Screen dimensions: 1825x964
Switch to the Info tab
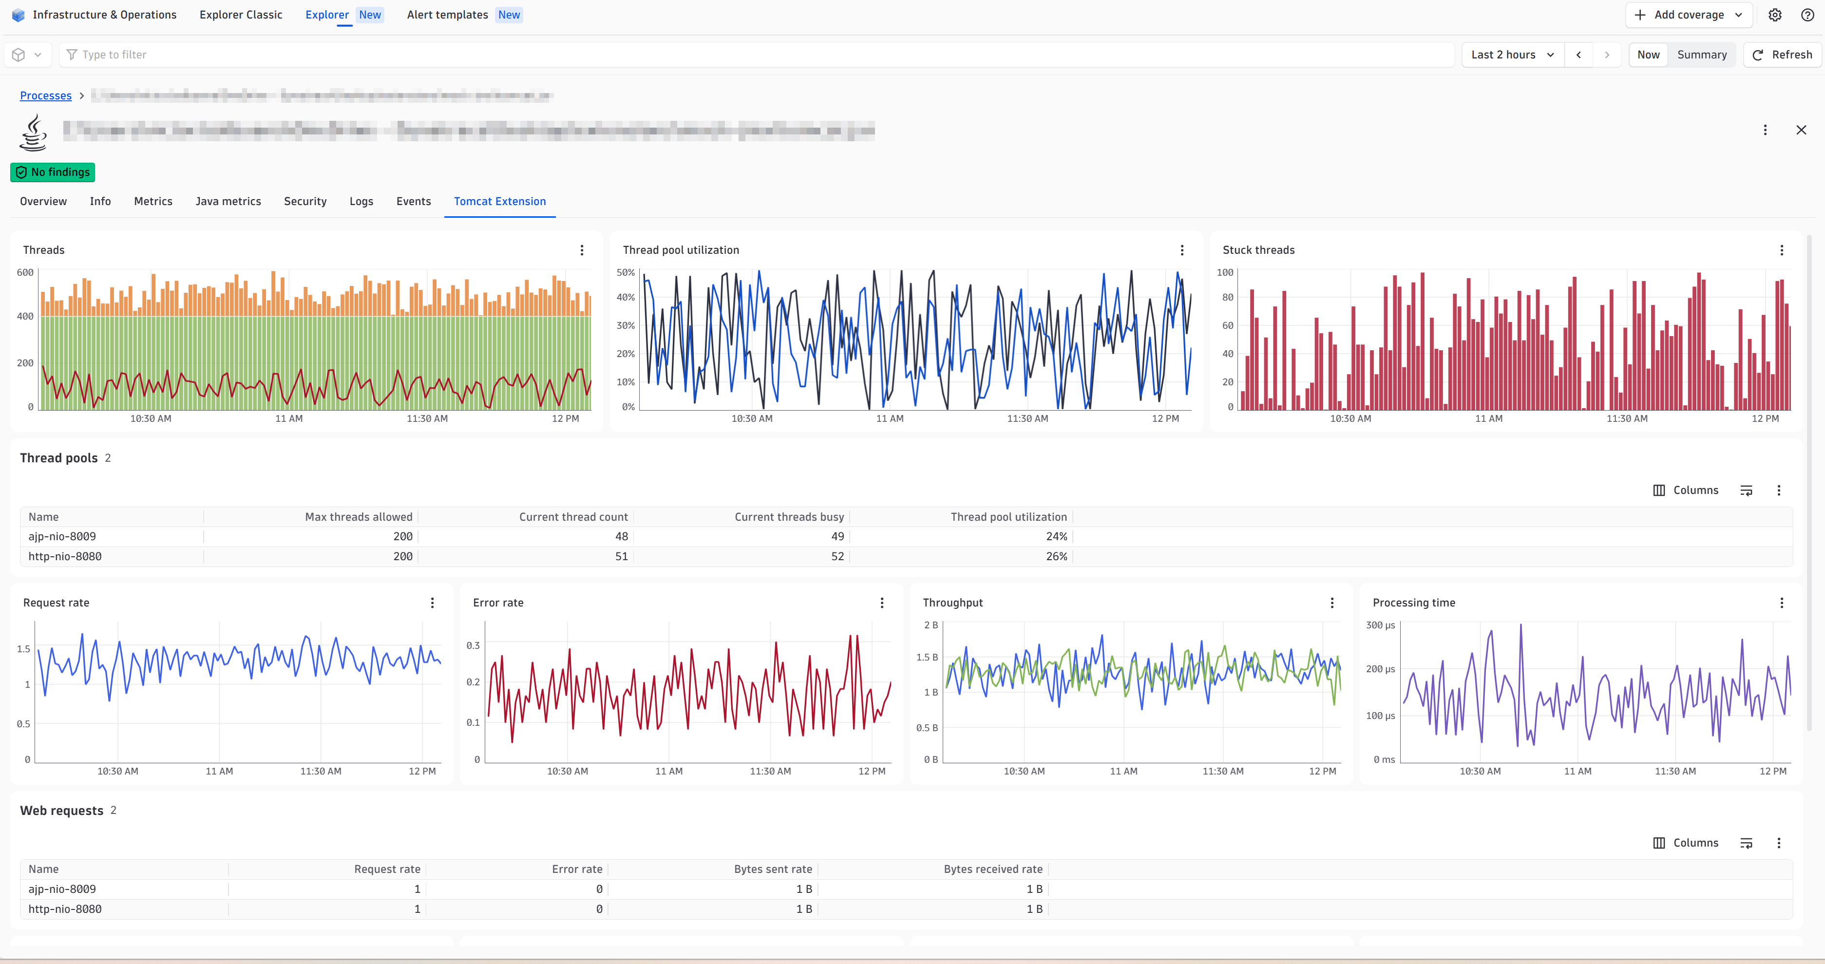coord(100,201)
